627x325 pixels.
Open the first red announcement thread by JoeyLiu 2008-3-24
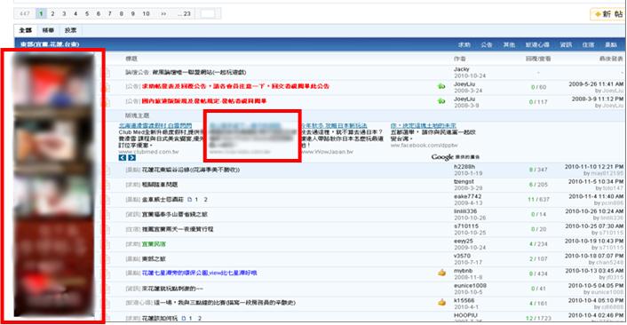[x=235, y=86]
